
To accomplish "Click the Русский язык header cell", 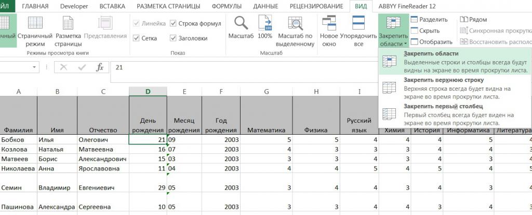I will 360,115.
